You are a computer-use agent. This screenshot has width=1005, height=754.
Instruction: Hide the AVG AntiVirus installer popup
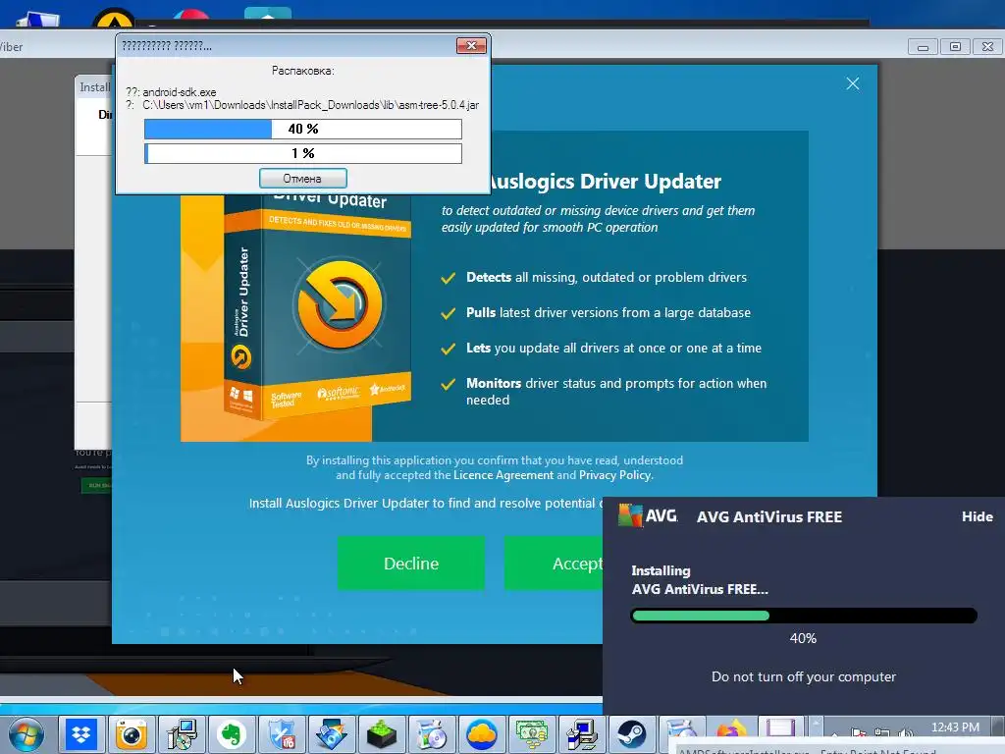click(977, 516)
